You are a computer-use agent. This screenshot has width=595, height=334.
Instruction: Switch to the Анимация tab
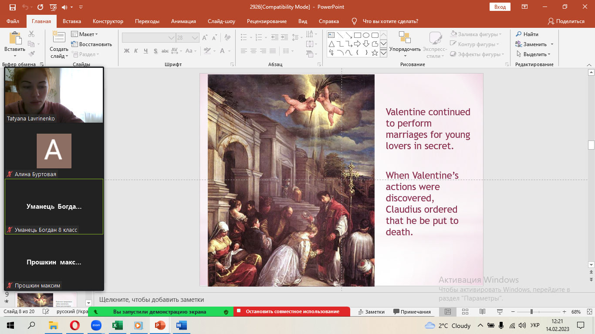183,21
